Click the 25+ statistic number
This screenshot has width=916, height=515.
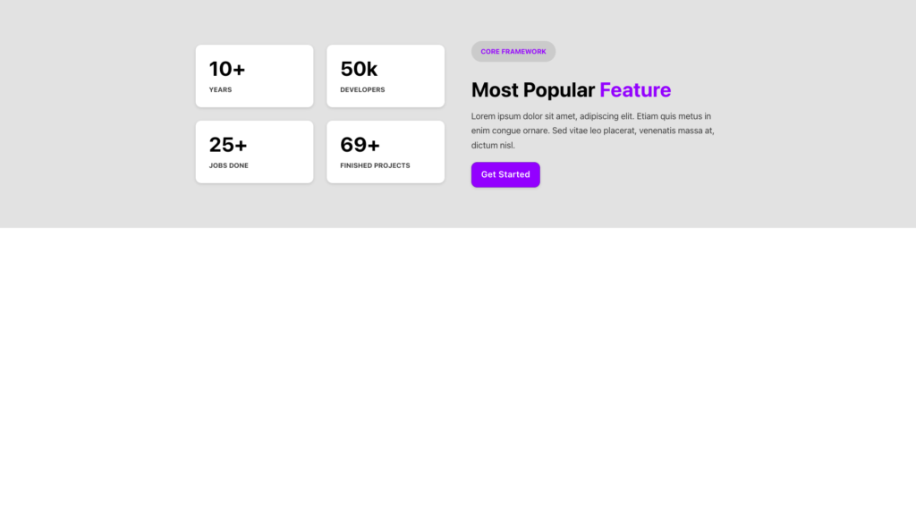(228, 145)
